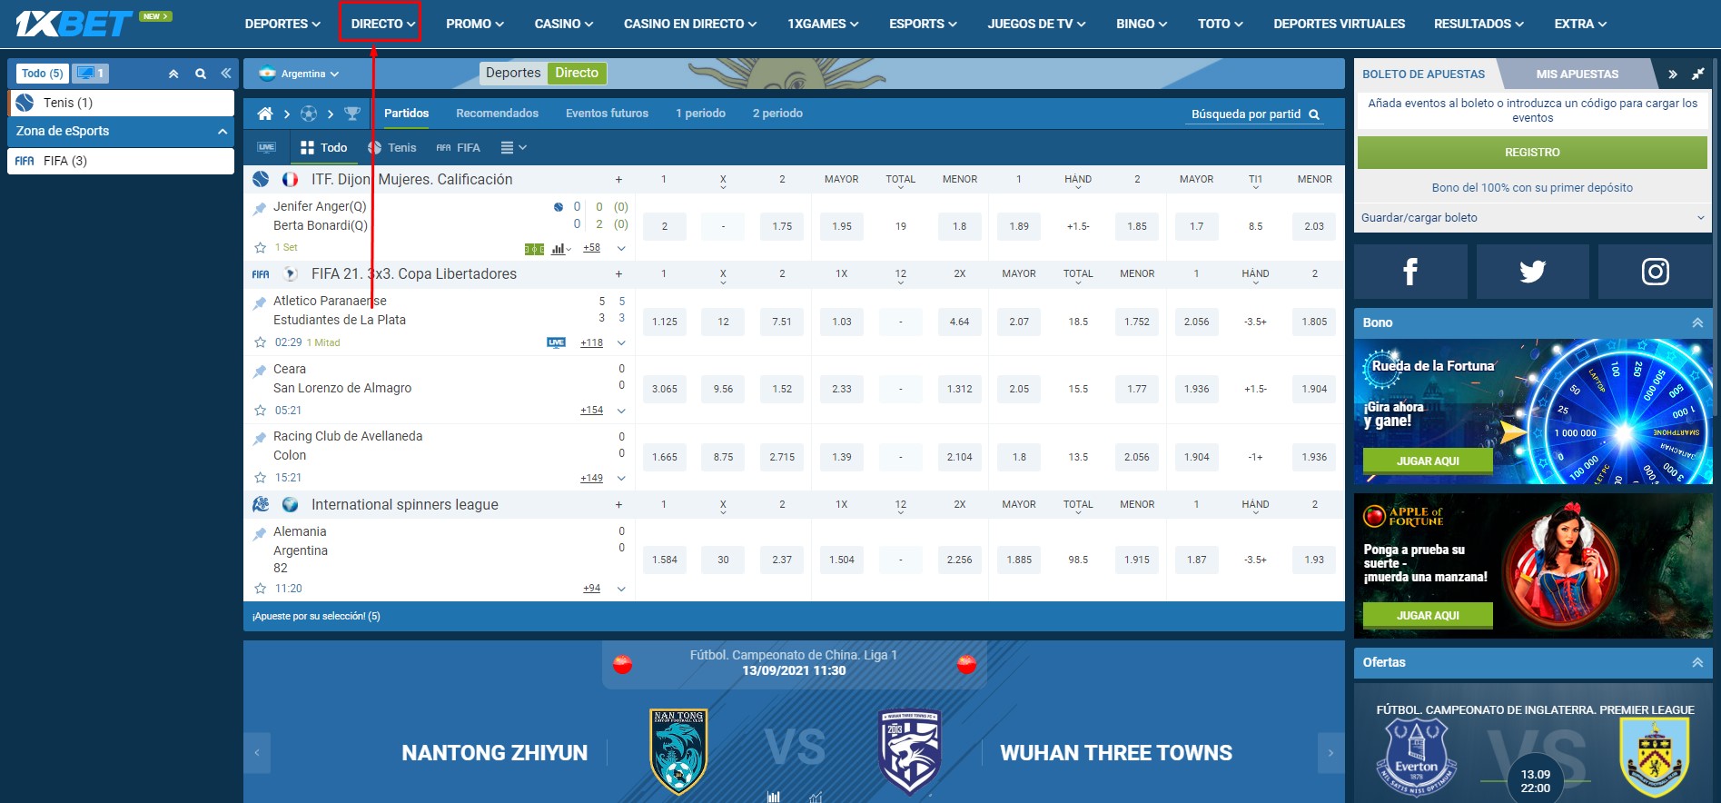Viewport: 1721px width, 803px height.
Task: Click the trophy breadcrumb icon
Action: coord(352,114)
